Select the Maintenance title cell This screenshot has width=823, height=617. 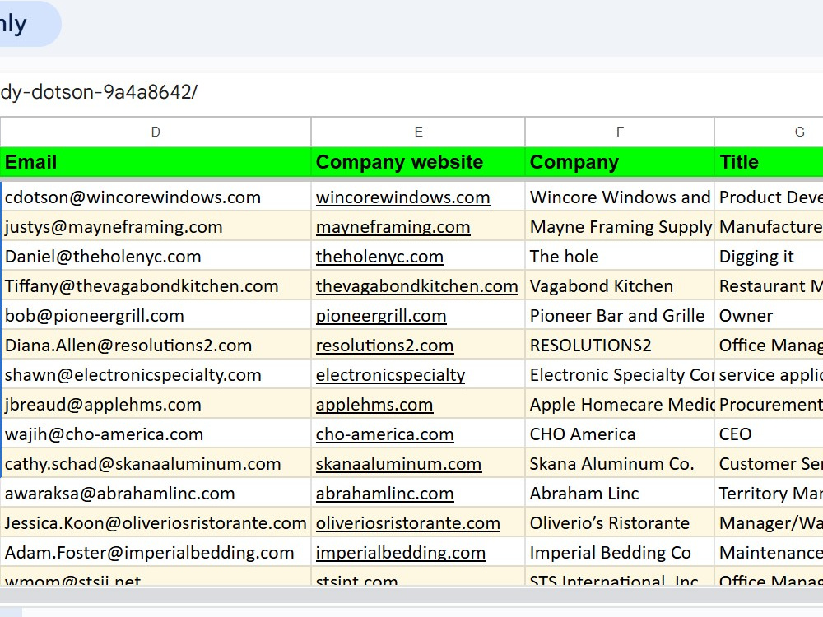[x=769, y=553]
